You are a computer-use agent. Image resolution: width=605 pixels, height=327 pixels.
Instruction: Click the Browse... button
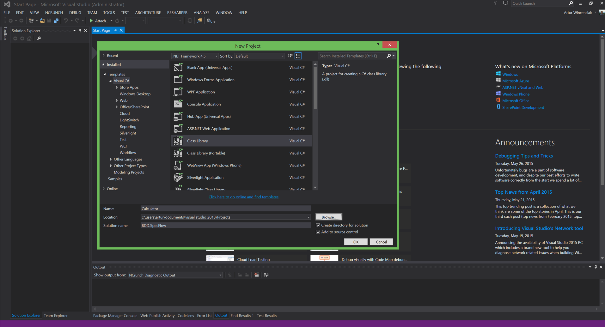coord(329,217)
